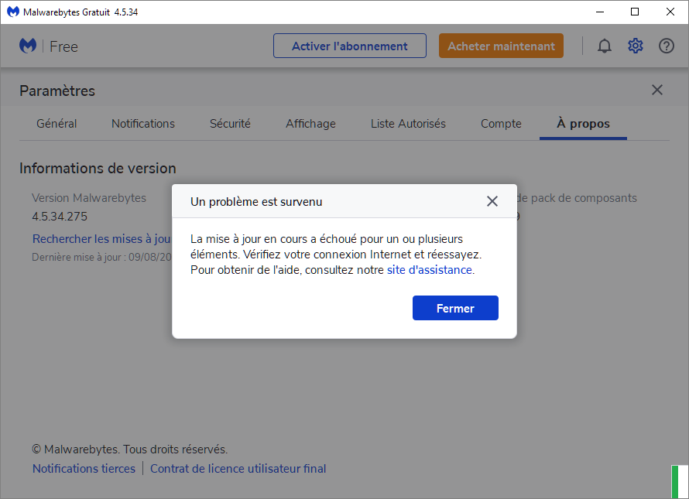689x499 pixels.
Task: Open the notifications bell icon
Action: tap(604, 46)
